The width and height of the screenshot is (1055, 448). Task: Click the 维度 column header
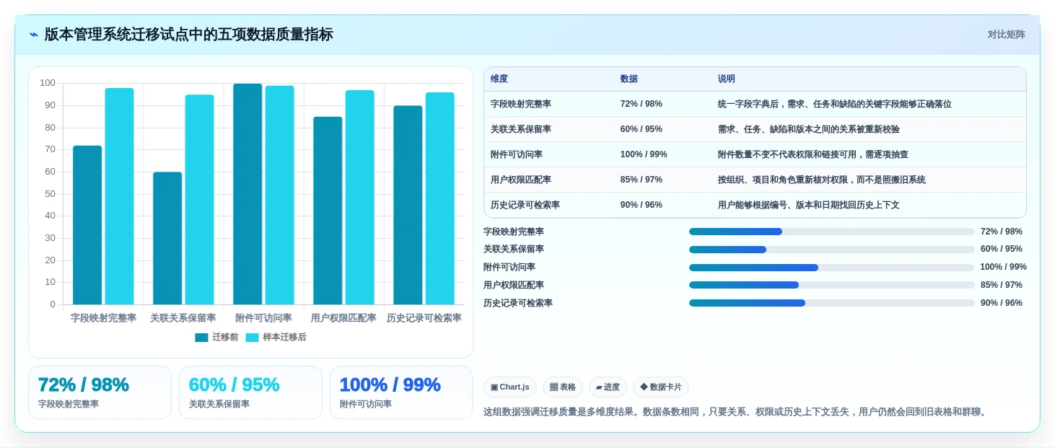[x=499, y=79]
